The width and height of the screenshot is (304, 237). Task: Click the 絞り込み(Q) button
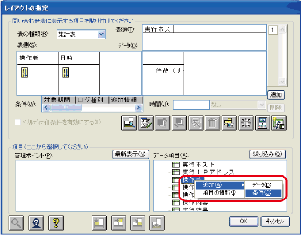tap(267, 155)
